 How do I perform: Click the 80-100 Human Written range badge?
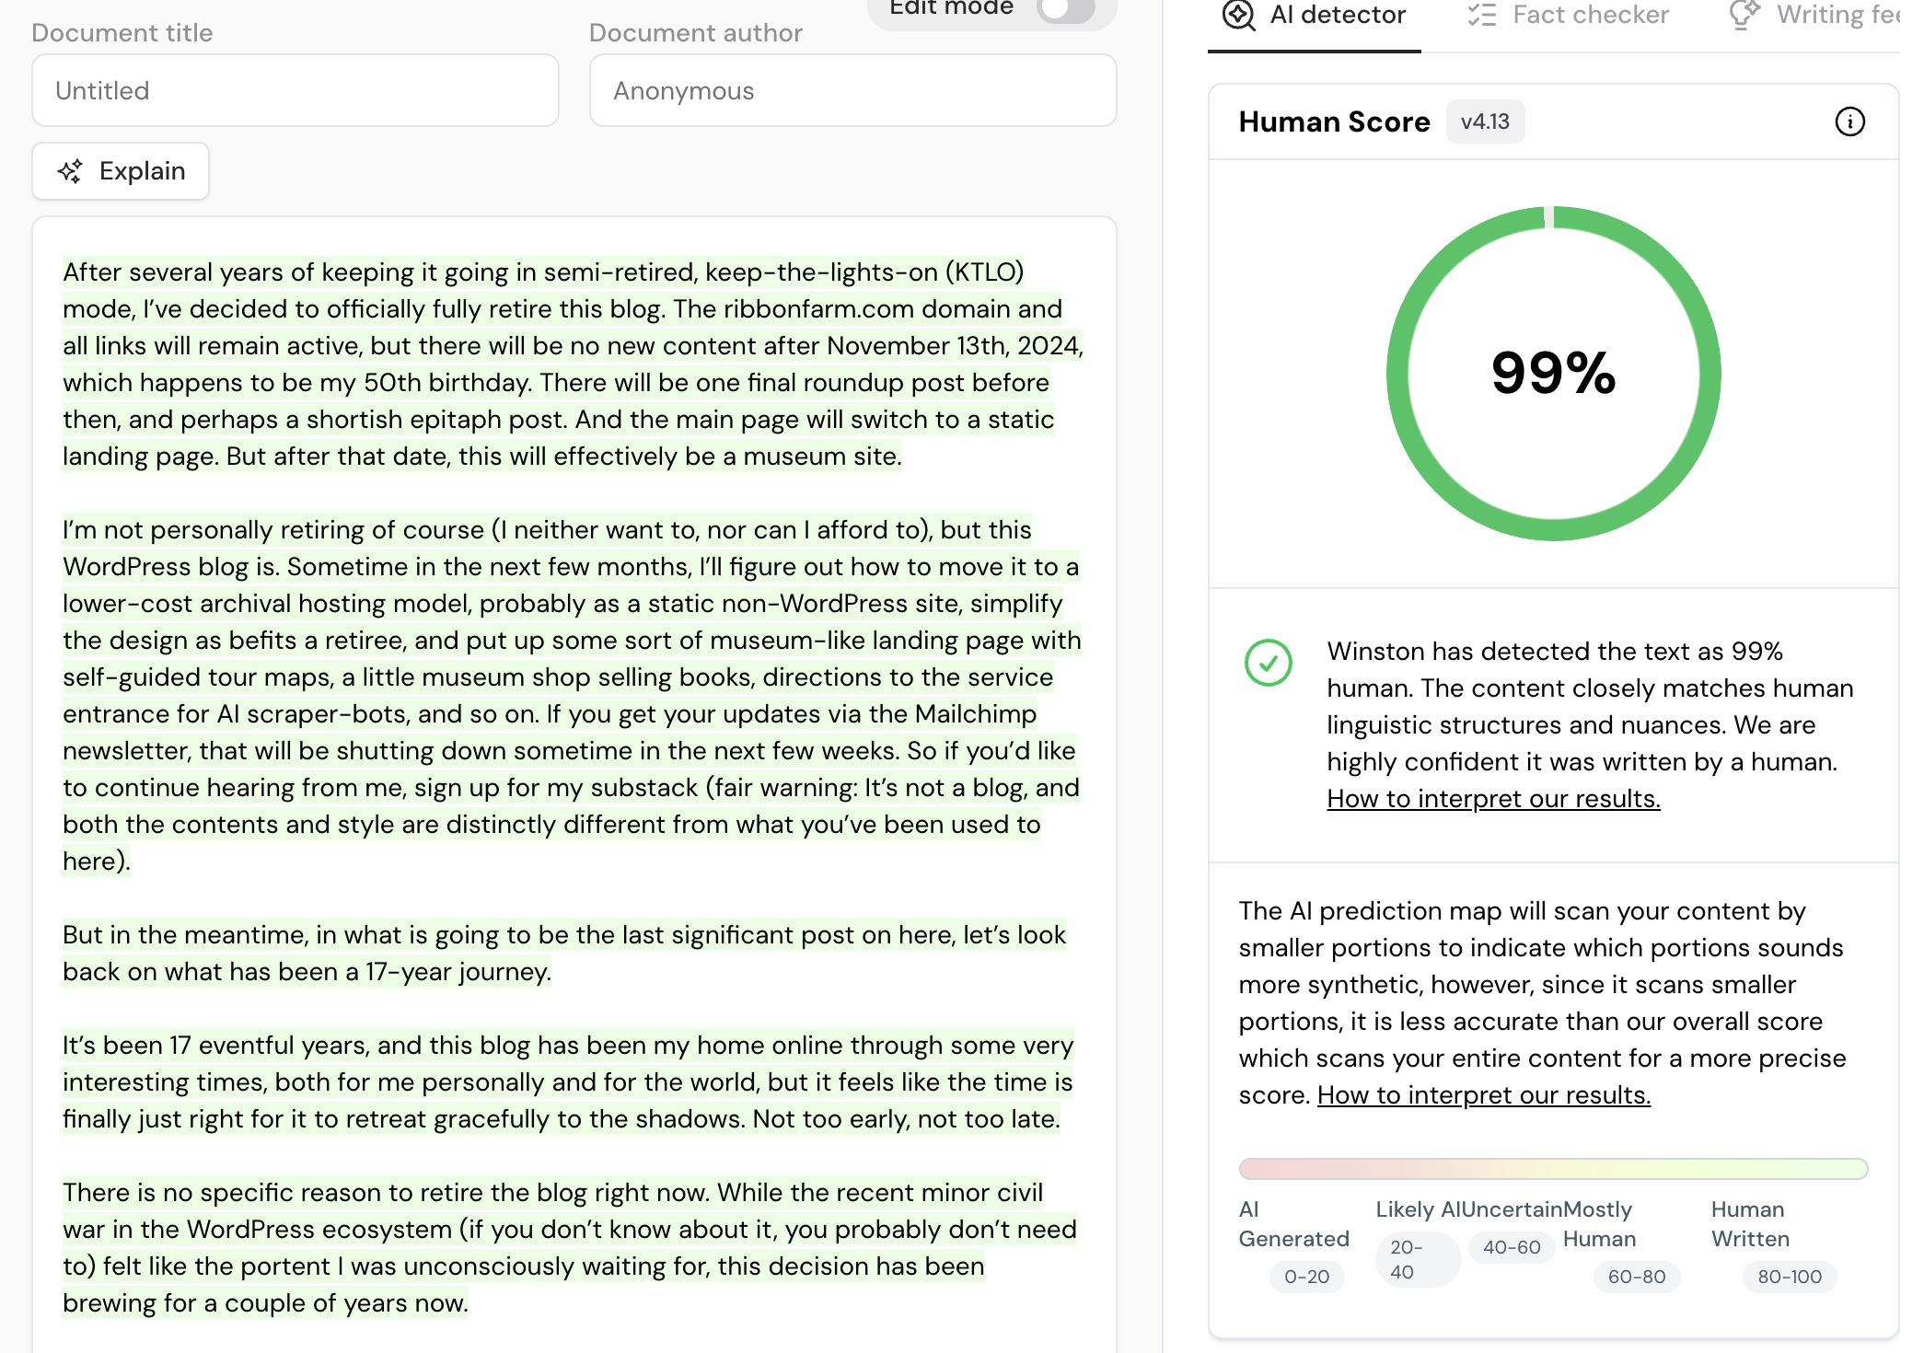[x=1789, y=1277]
